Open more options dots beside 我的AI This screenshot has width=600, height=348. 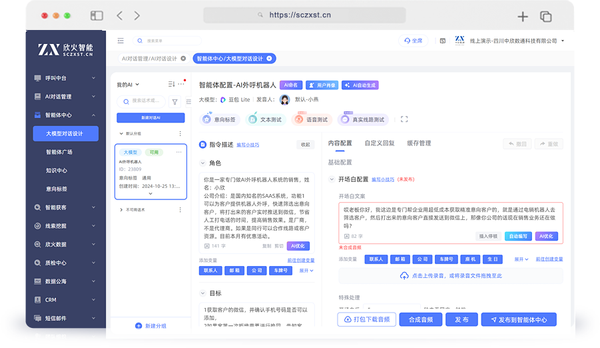click(181, 84)
